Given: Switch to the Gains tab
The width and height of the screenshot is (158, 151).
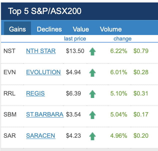Looking at the screenshot, I should click(17, 29).
